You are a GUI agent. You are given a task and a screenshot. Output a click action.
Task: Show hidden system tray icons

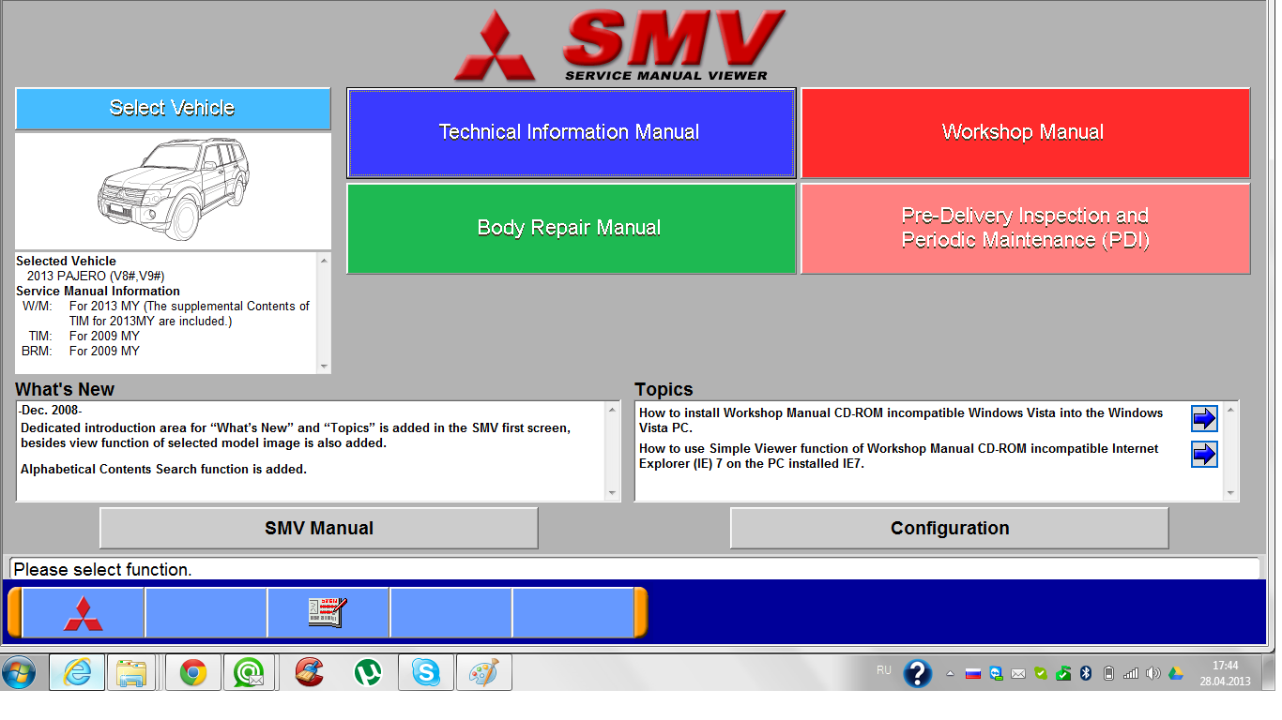[x=950, y=674]
